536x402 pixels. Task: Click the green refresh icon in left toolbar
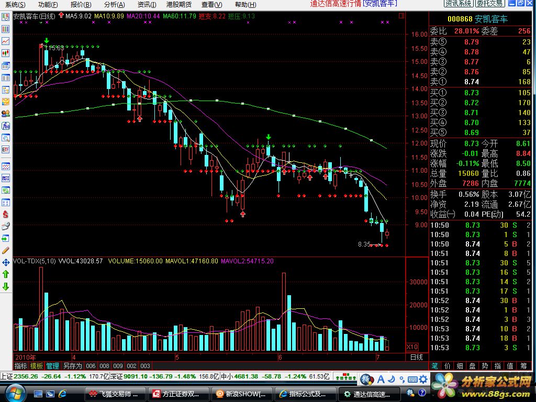[x=5, y=190]
